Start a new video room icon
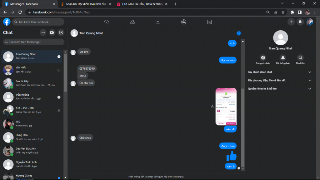The height and width of the screenshot is (180, 320). point(52,32)
